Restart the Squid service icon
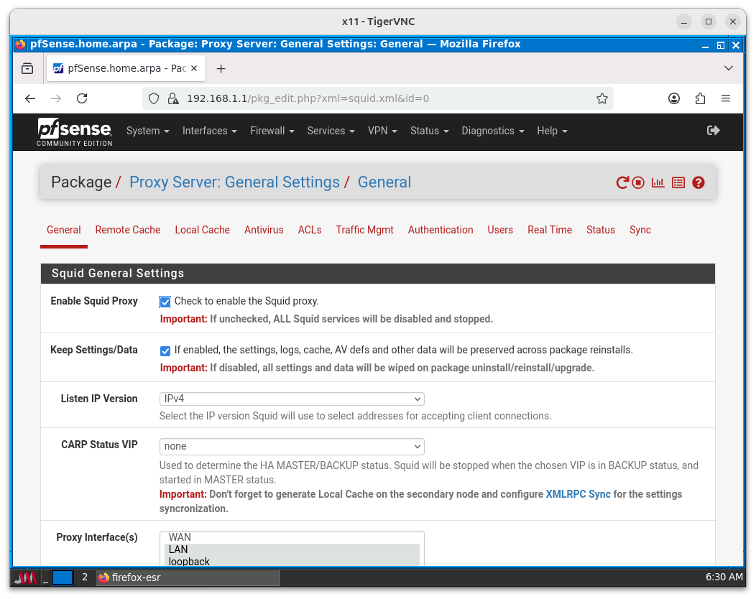Viewport: 756px width, 599px height. click(x=622, y=182)
